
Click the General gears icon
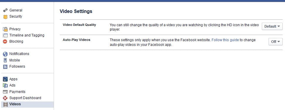[x=6, y=10]
